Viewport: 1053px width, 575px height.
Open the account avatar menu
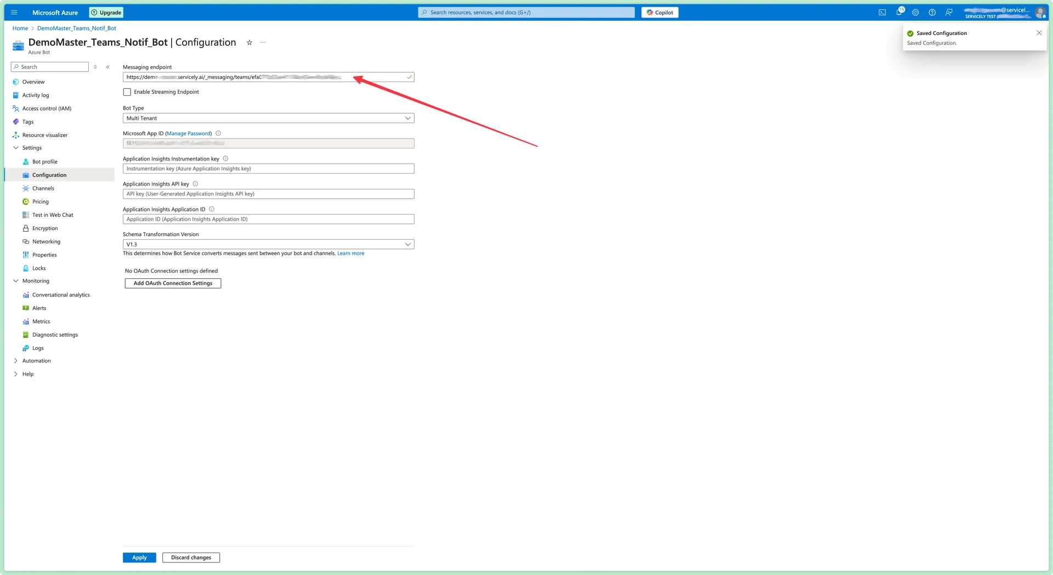tap(1040, 12)
